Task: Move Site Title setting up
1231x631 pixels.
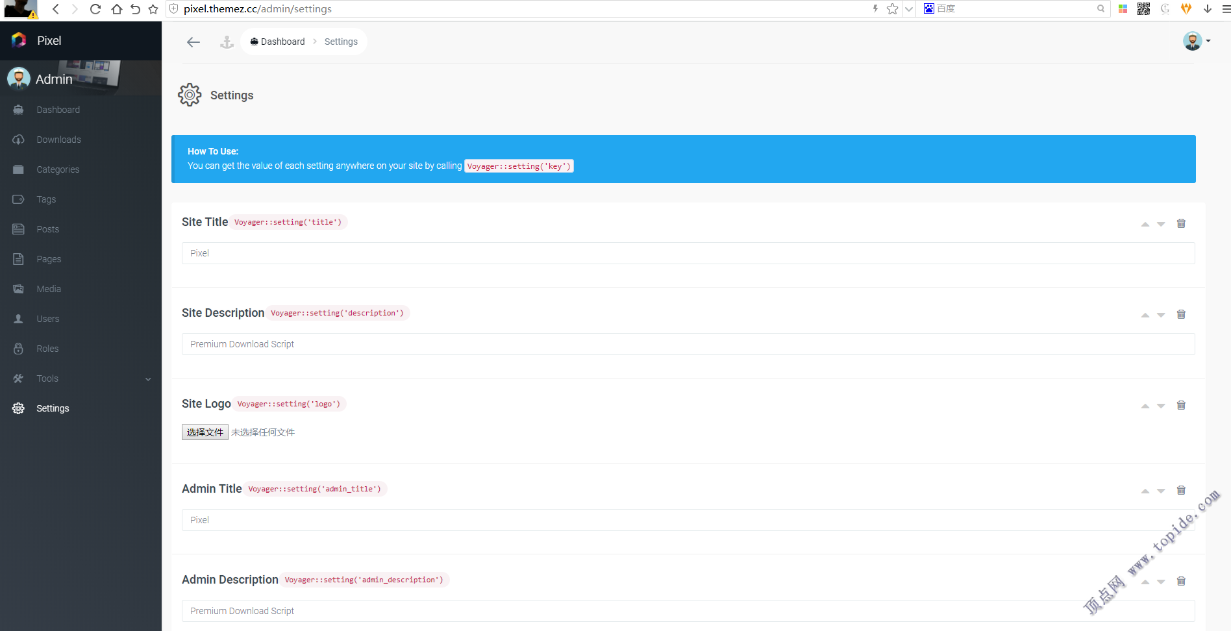Action: tap(1145, 224)
